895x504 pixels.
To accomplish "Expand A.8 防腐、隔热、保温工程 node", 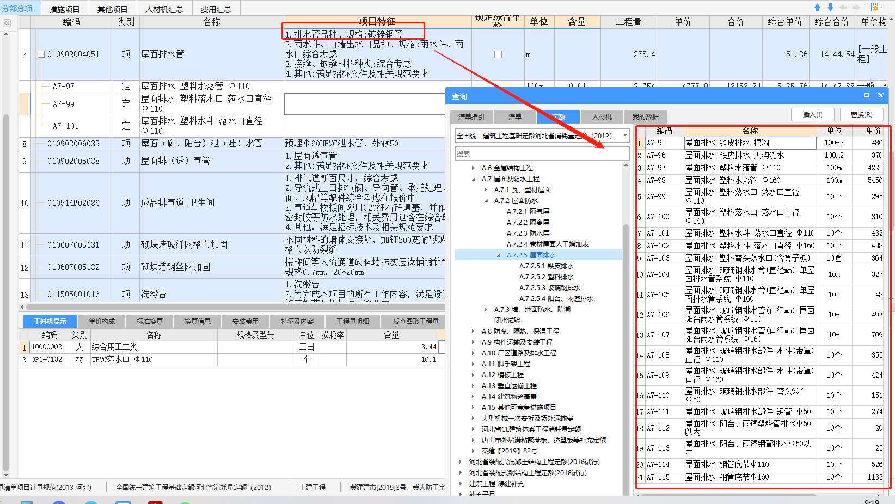I will coord(473,331).
